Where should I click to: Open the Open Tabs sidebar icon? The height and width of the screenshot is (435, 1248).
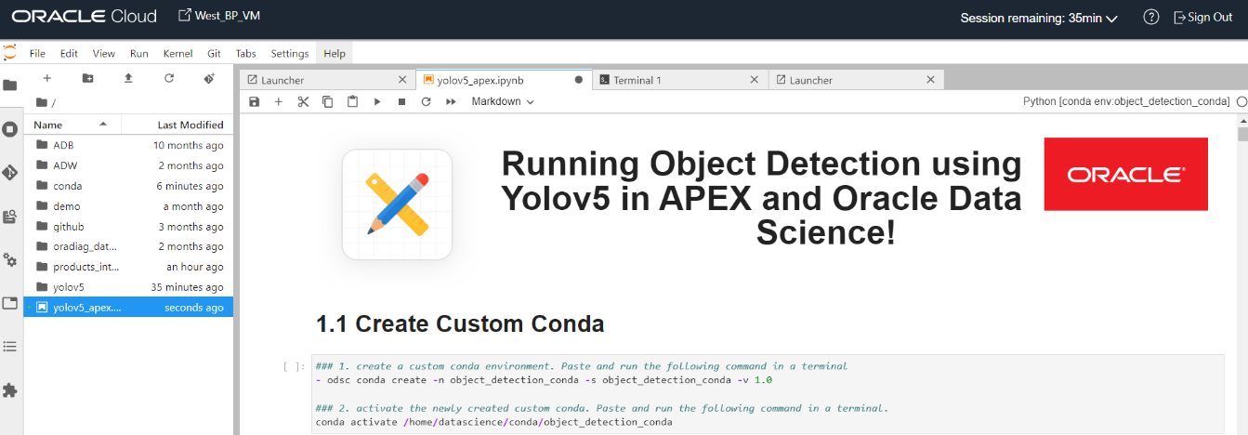(10, 303)
